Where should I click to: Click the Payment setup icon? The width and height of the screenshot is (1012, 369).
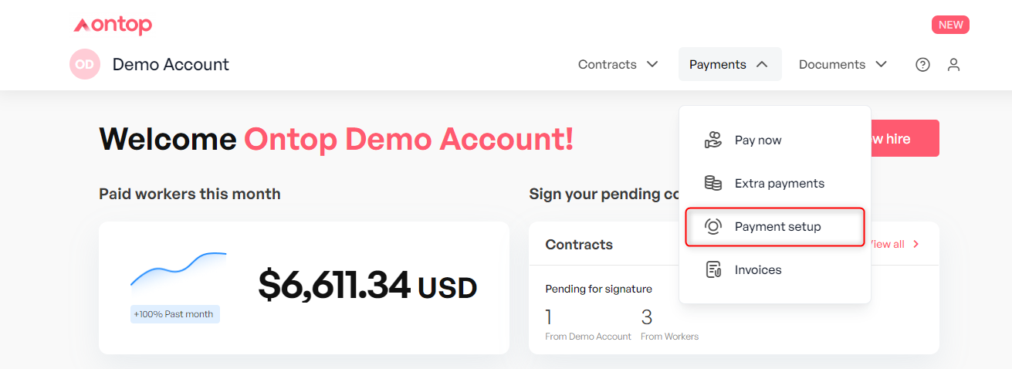pos(712,227)
